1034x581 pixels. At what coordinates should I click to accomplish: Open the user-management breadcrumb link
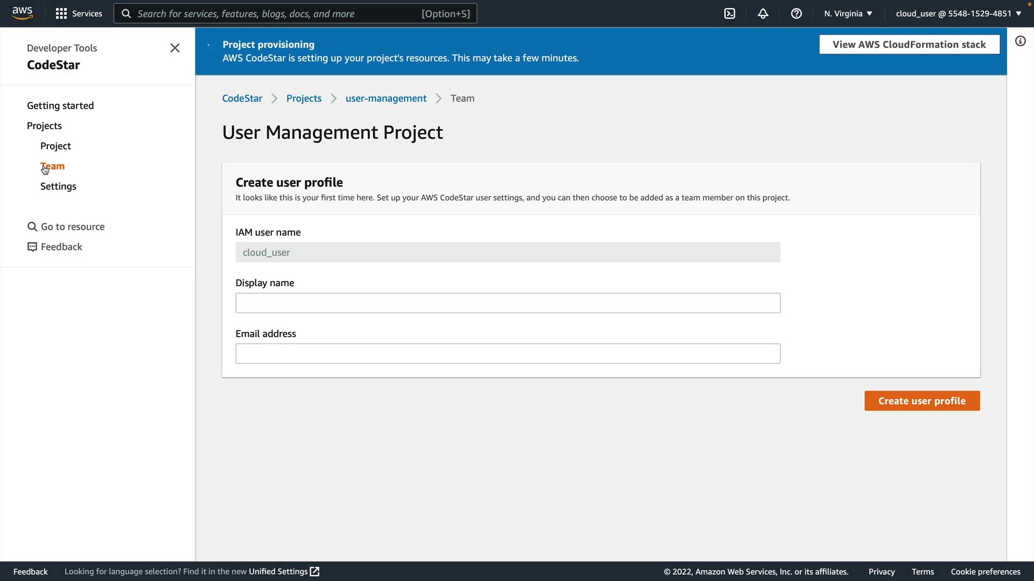coord(386,98)
